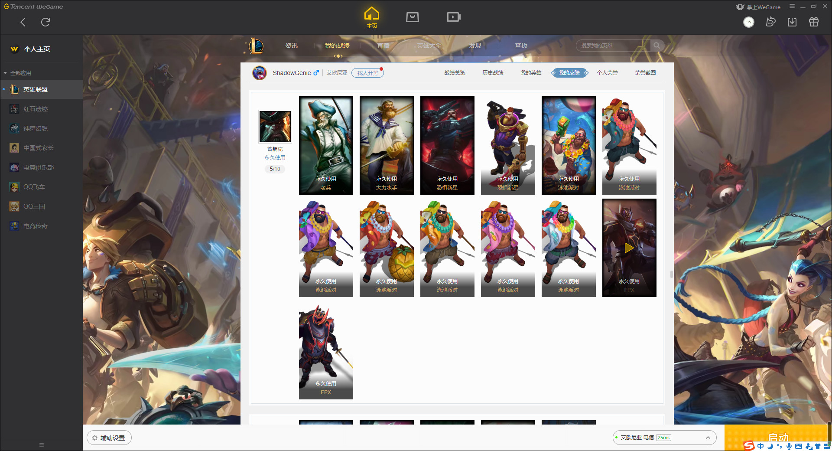Switch to the 荣誉截图 tab
This screenshot has height=451, width=832.
645,73
